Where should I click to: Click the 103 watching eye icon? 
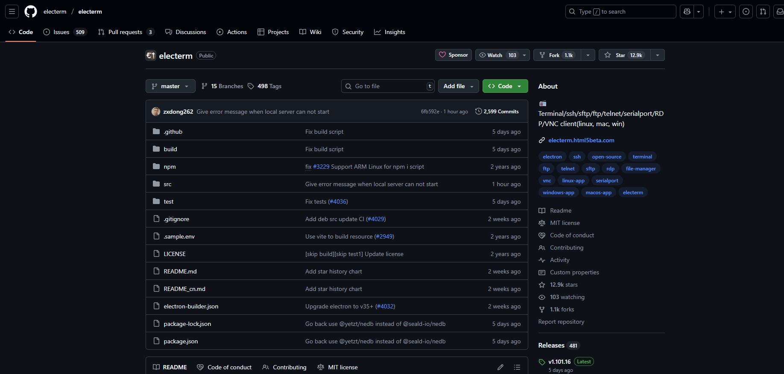[542, 297]
